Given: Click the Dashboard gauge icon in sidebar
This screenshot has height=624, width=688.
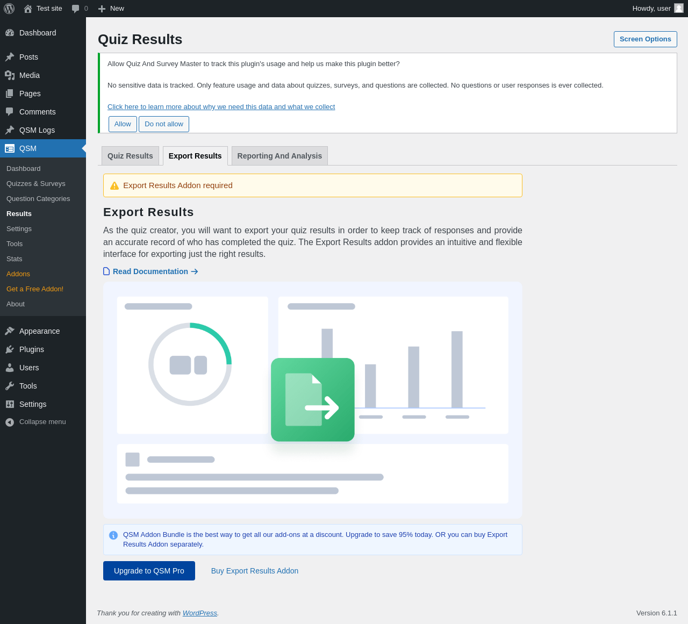Looking at the screenshot, I should [x=10, y=33].
